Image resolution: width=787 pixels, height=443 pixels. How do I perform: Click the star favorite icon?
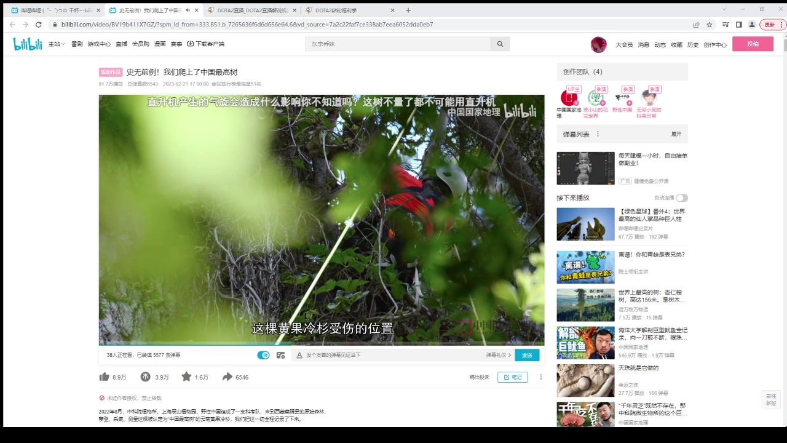(x=186, y=377)
